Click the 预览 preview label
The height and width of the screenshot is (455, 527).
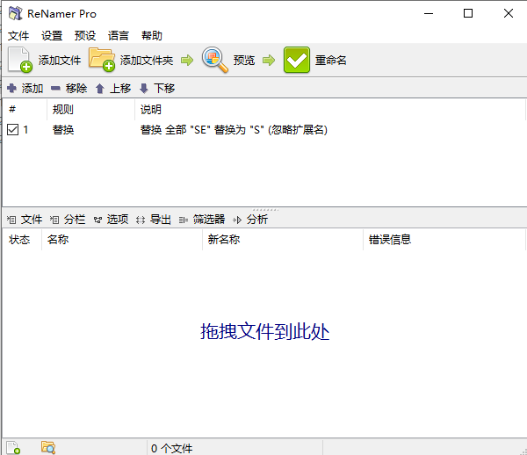244,60
